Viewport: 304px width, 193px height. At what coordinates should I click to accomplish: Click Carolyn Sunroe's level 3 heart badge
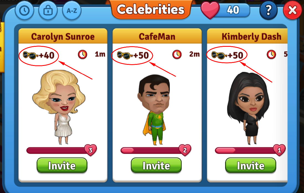point(91,150)
